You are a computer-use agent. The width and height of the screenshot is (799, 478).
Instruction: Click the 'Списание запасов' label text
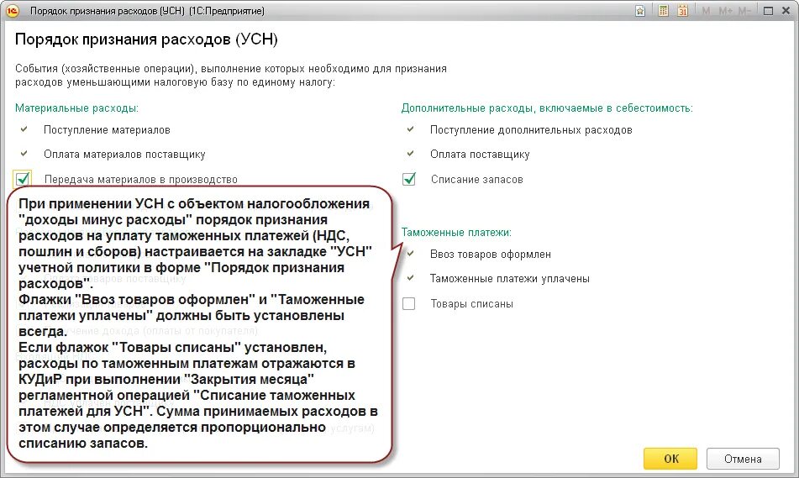point(477,180)
